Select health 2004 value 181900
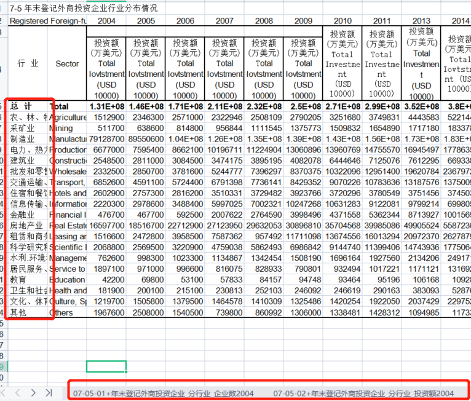 click(106, 290)
